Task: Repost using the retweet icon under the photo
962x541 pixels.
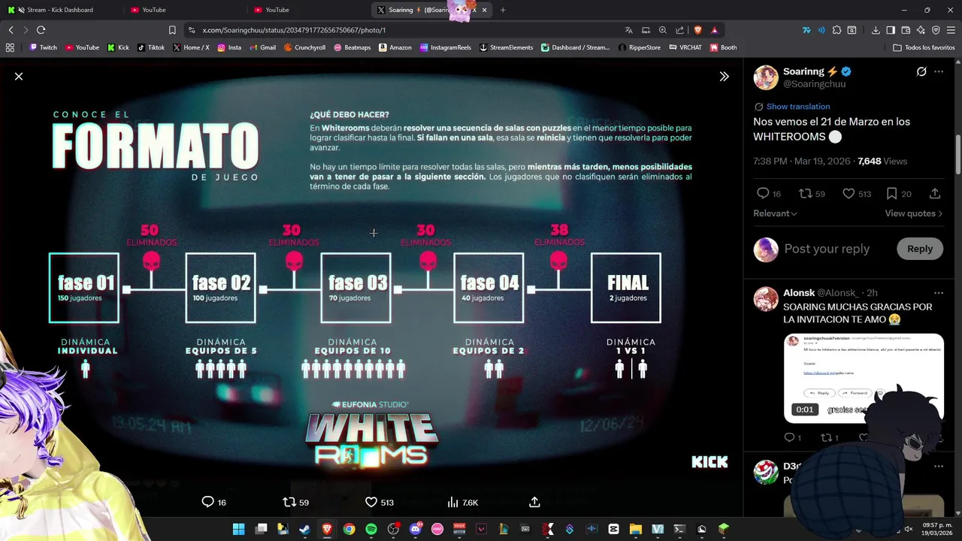Action: [289, 502]
